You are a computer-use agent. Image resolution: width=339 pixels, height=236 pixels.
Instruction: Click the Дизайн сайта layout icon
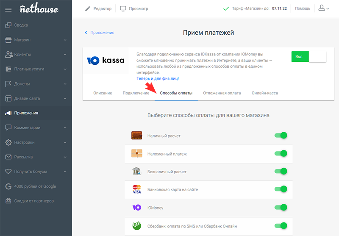click(x=8, y=99)
